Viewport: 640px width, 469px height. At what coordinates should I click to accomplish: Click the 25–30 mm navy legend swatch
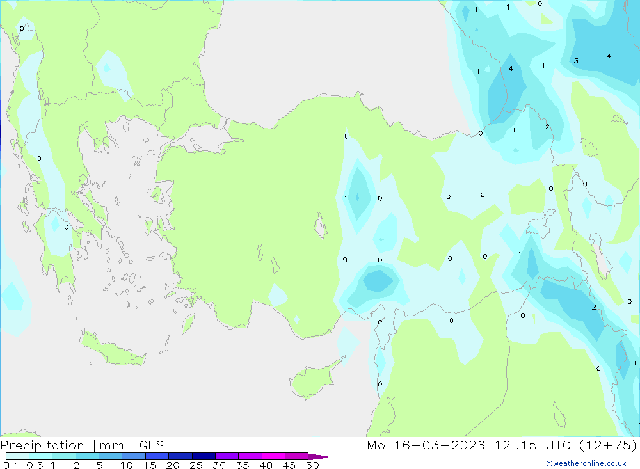point(204,456)
